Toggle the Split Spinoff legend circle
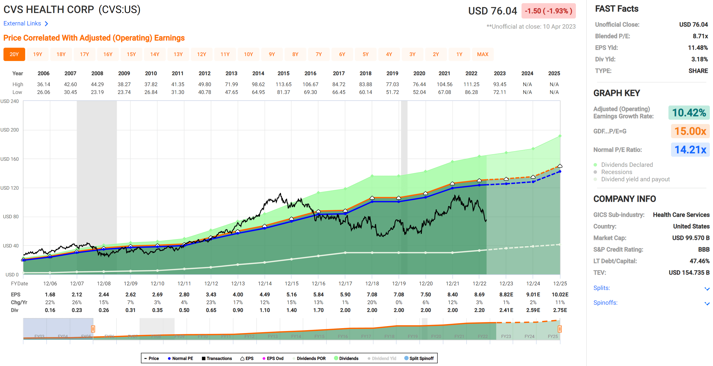 [x=406, y=358]
